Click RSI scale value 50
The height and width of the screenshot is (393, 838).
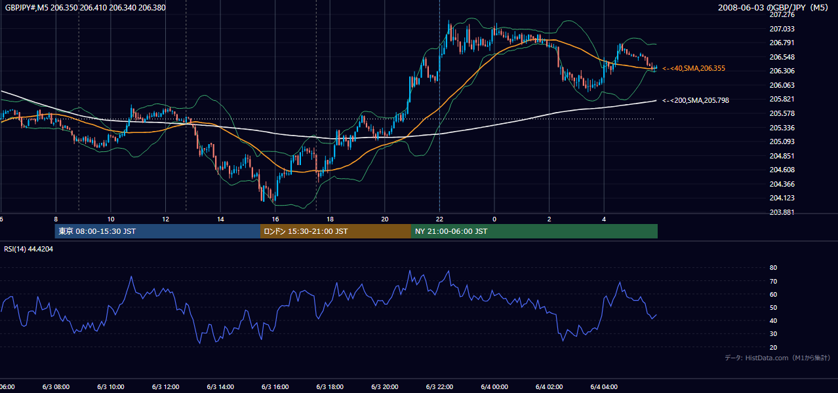point(773,308)
